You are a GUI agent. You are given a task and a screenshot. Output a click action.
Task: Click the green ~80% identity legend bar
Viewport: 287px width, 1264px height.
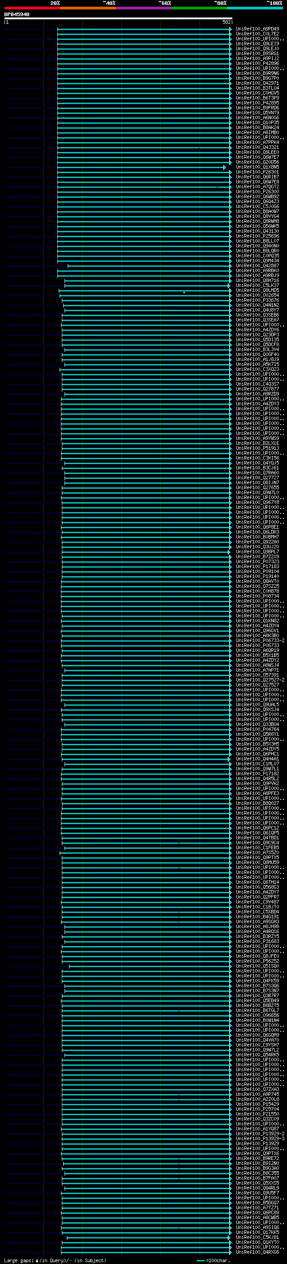pyautogui.click(x=199, y=8)
